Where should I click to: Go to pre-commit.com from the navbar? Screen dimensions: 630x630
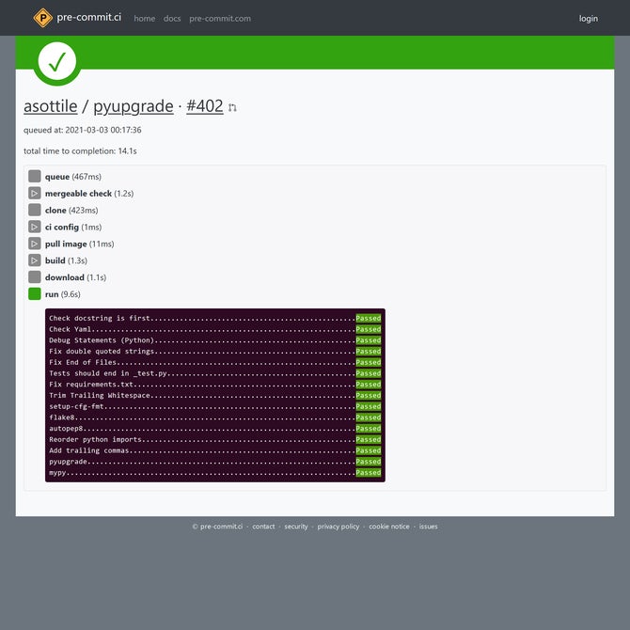point(220,19)
